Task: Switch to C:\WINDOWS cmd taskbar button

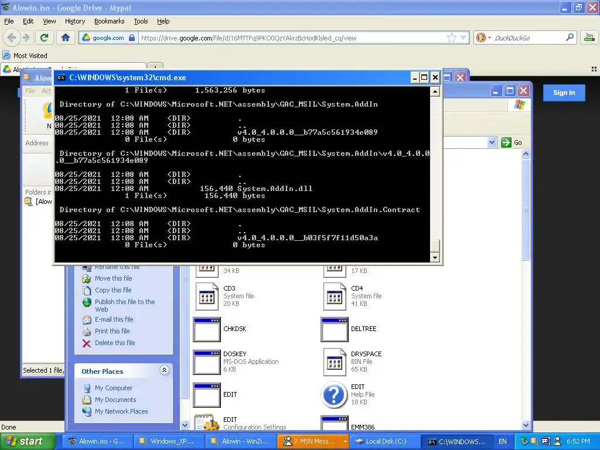Action: pos(457,441)
